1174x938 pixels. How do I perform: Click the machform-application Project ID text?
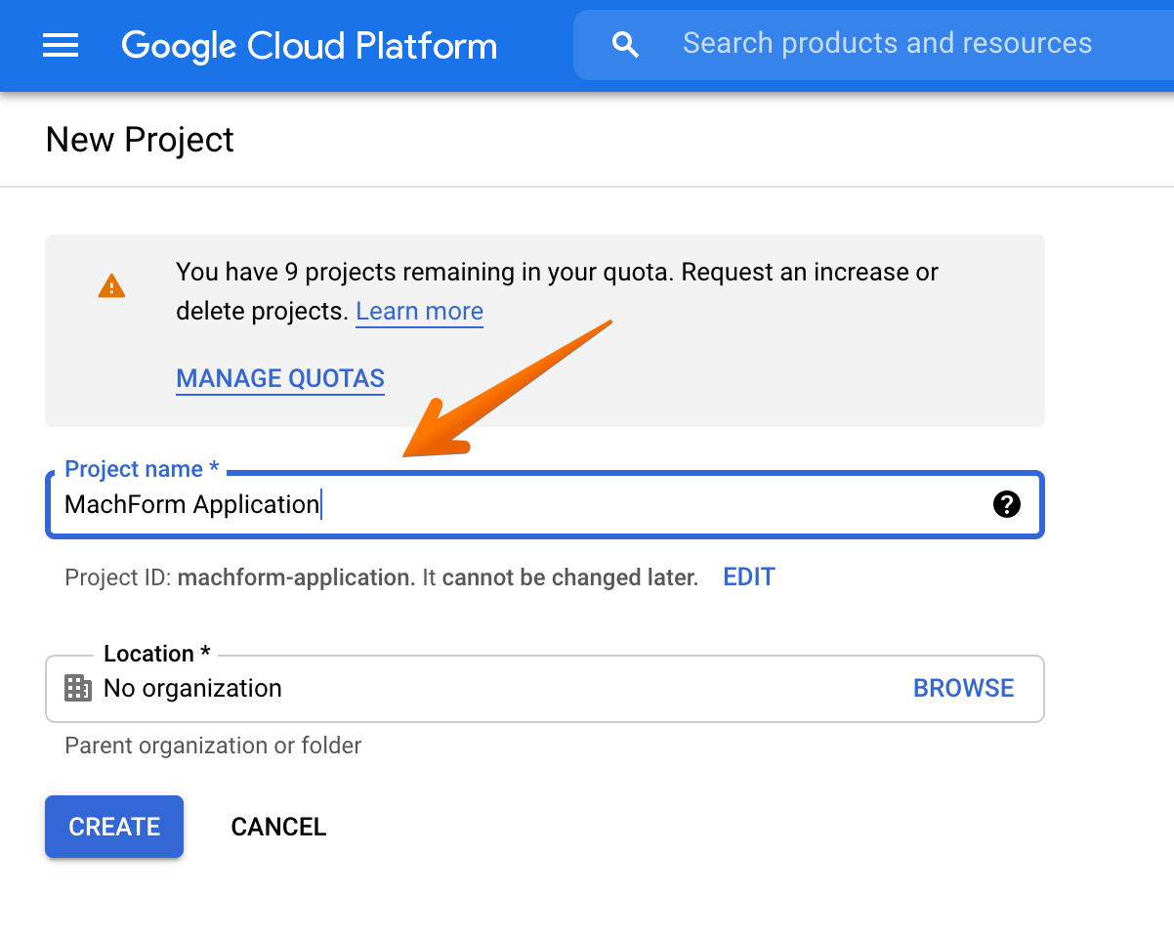295,577
